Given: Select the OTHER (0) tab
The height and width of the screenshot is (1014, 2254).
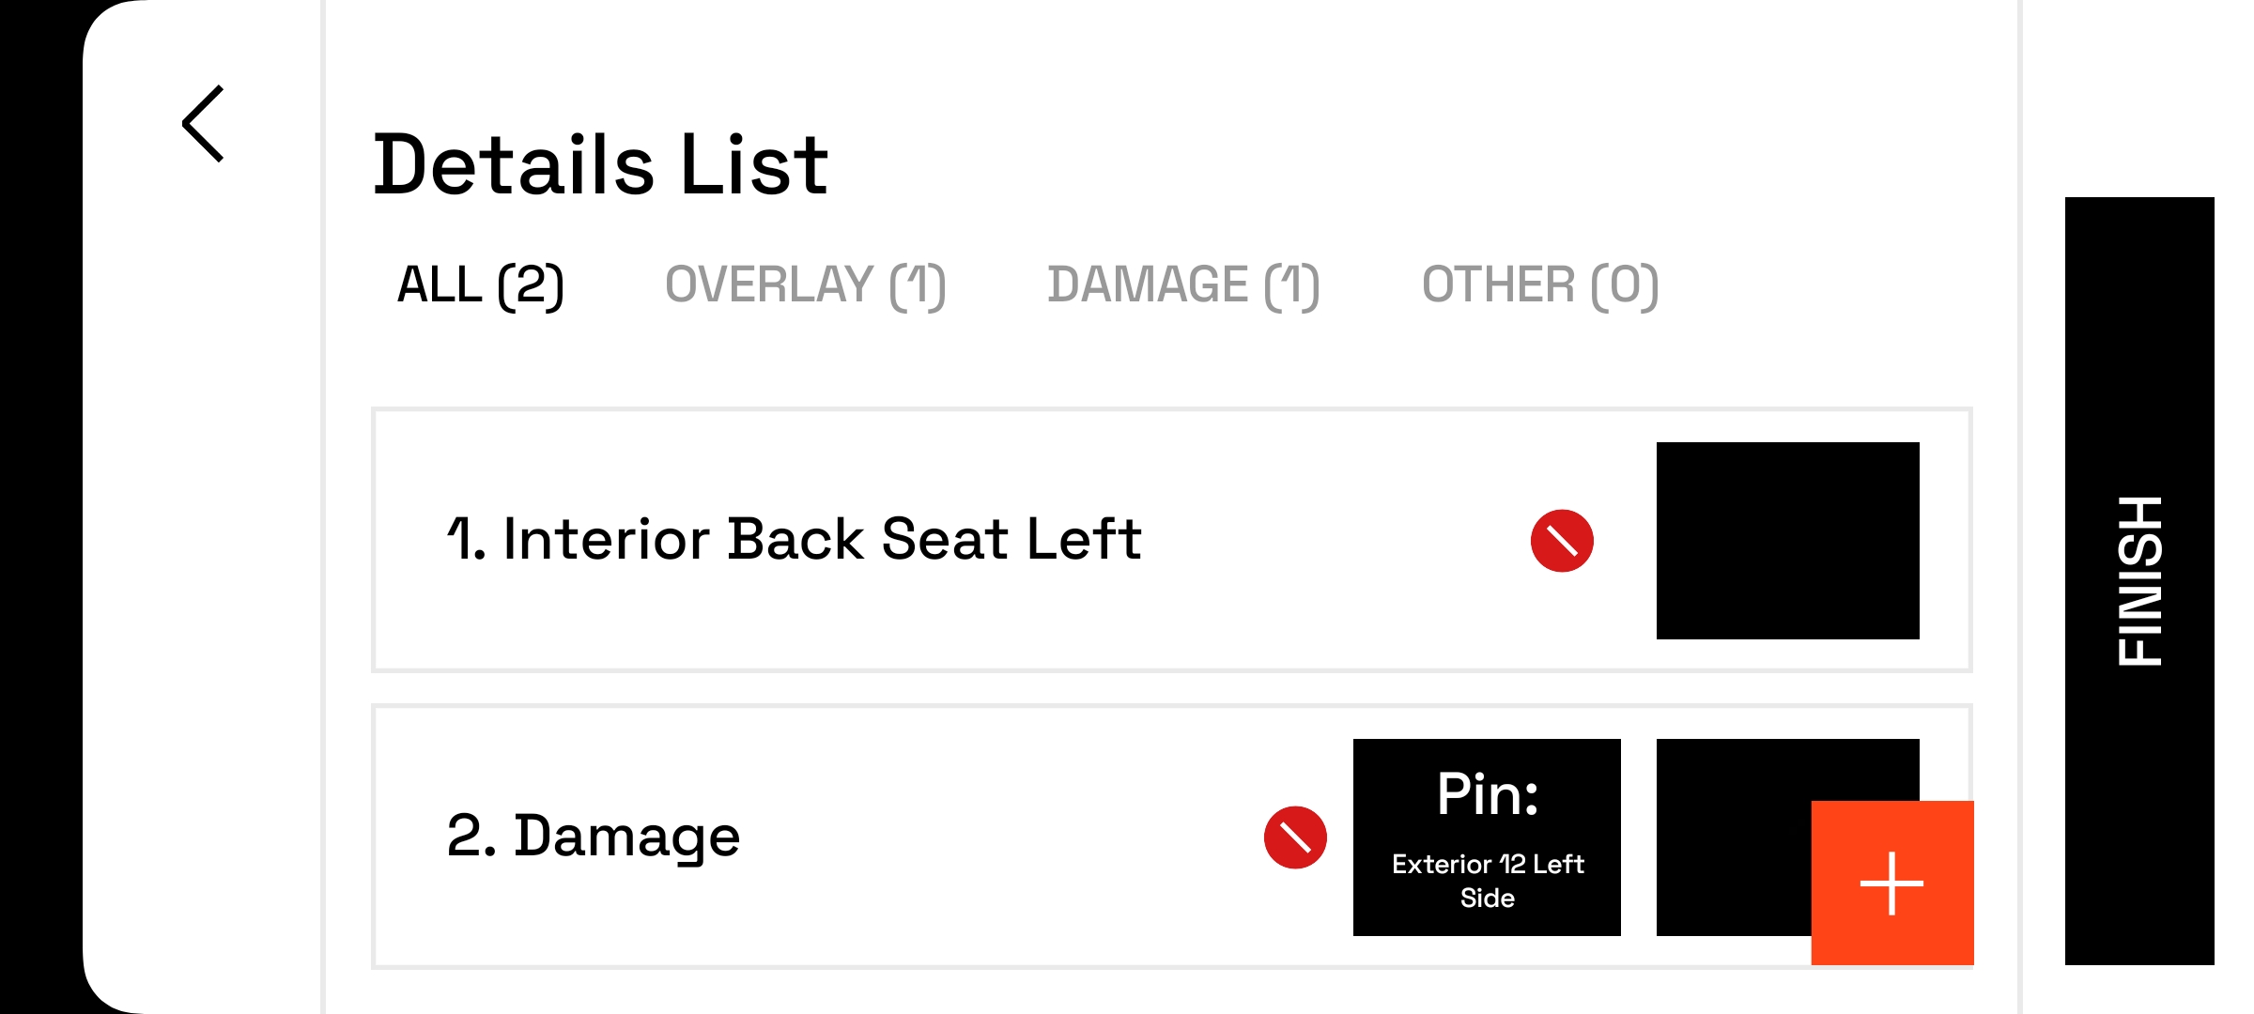Looking at the screenshot, I should tap(1539, 285).
